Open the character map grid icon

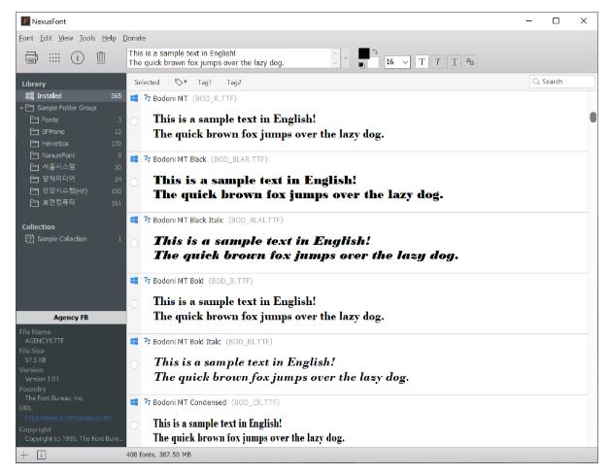54,57
